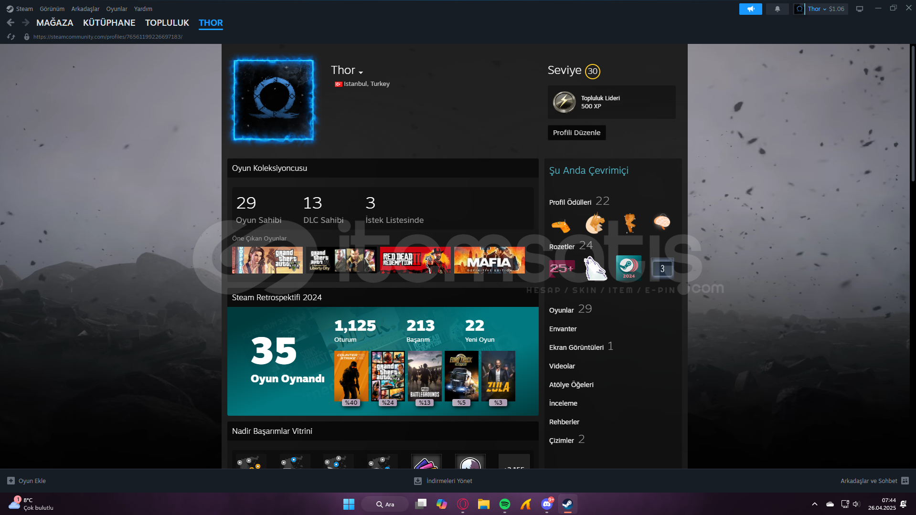Click the Oyun Ekle plus icon

11,481
